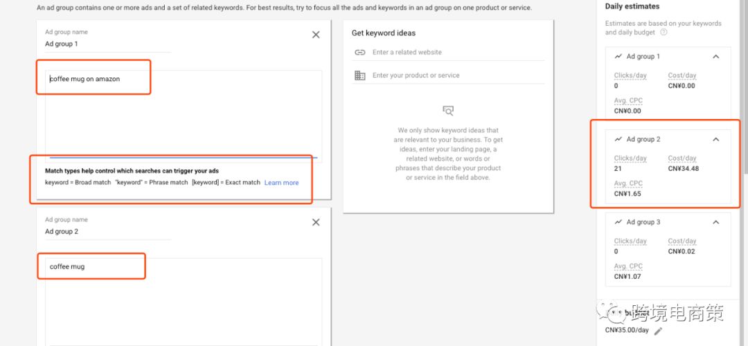Click the Clicks/day label in Ad group 1
This screenshot has height=346, width=748.
point(630,76)
